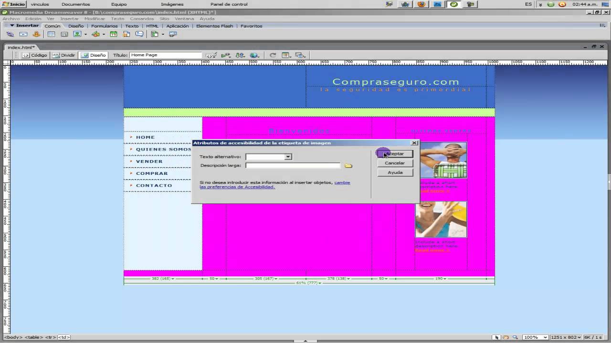Click the Cancelar button

tap(395, 163)
